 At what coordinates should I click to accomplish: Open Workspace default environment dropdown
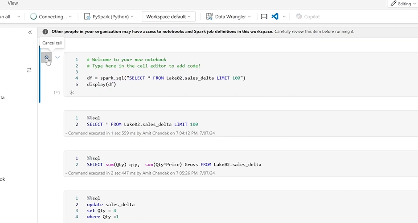click(168, 16)
